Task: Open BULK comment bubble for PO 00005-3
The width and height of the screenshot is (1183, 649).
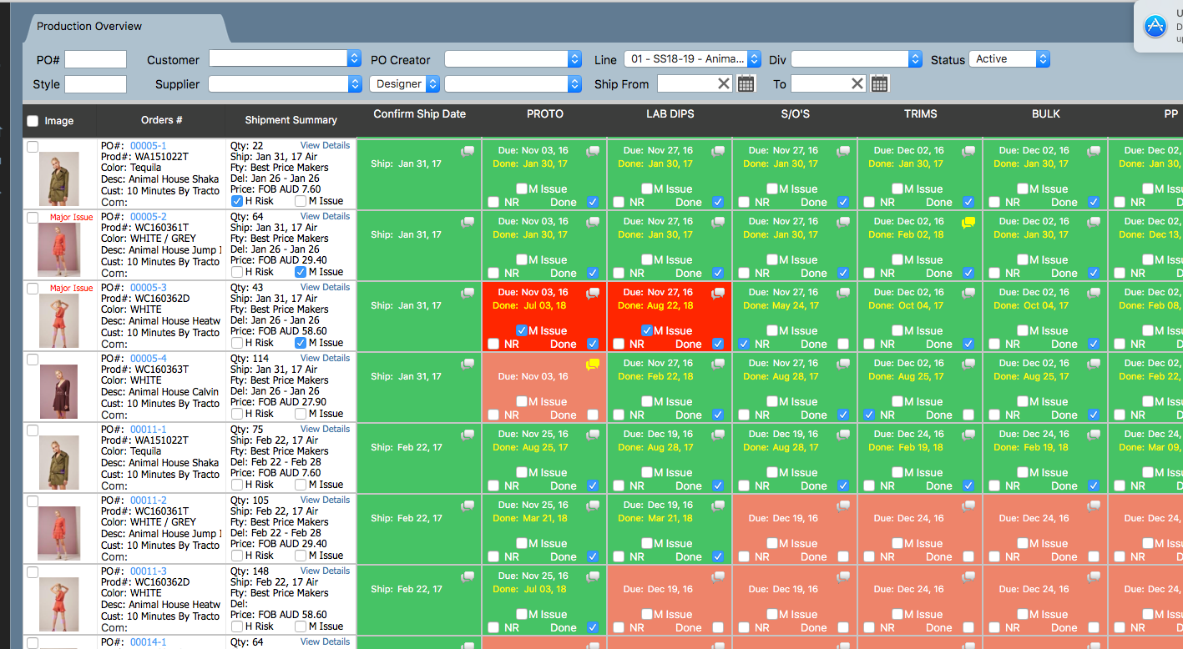Action: 1094,293
